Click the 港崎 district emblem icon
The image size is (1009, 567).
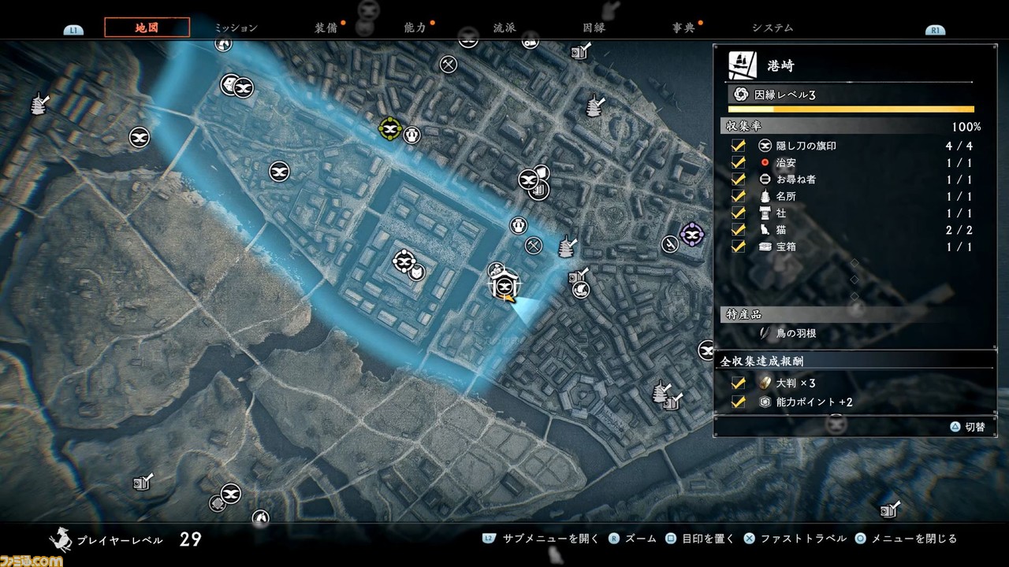[739, 65]
